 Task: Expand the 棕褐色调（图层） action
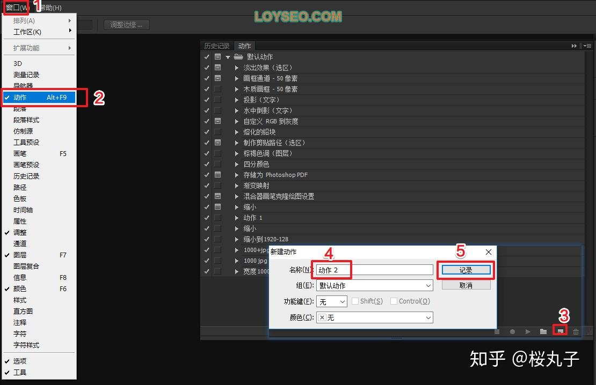[x=236, y=153]
